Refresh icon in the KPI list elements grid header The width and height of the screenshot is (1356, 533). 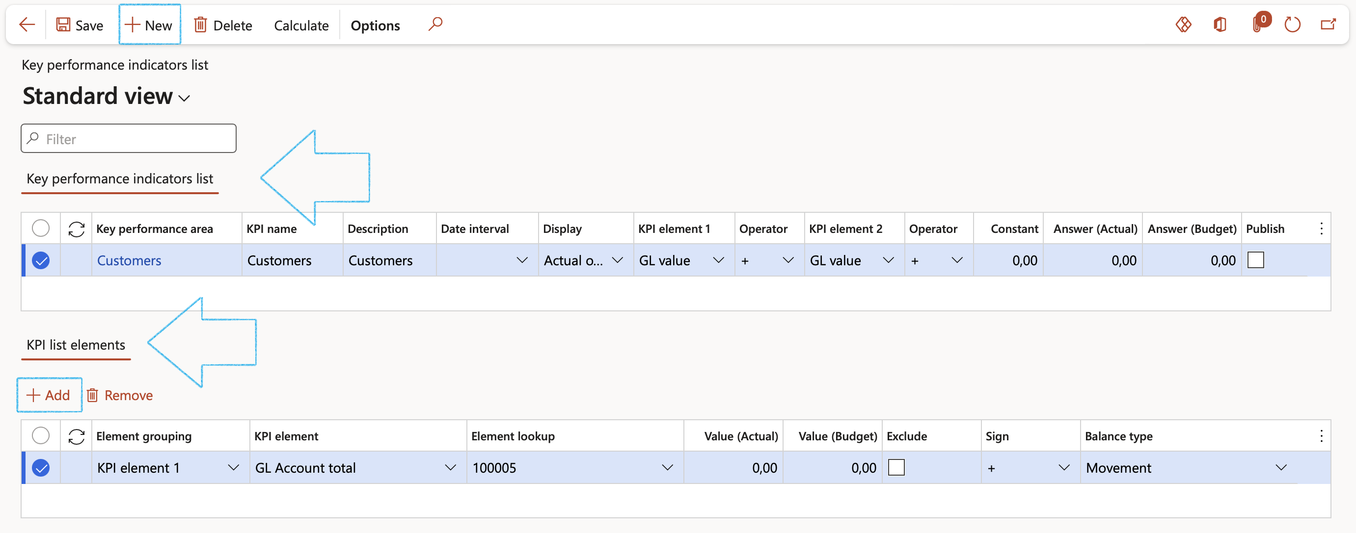(x=76, y=436)
